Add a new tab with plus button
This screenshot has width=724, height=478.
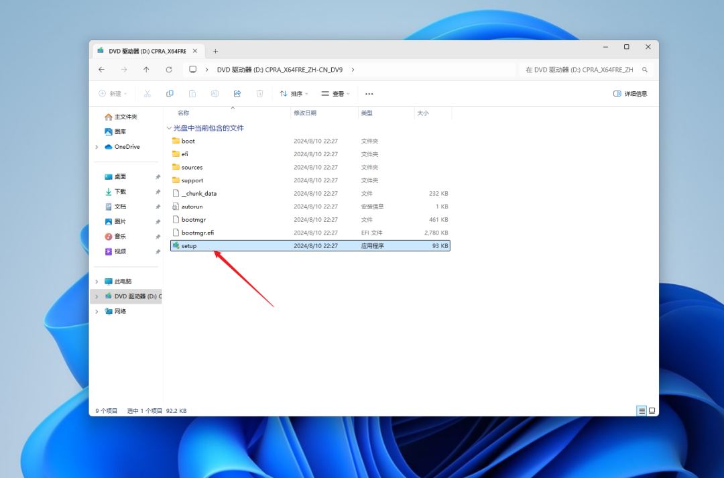click(215, 51)
